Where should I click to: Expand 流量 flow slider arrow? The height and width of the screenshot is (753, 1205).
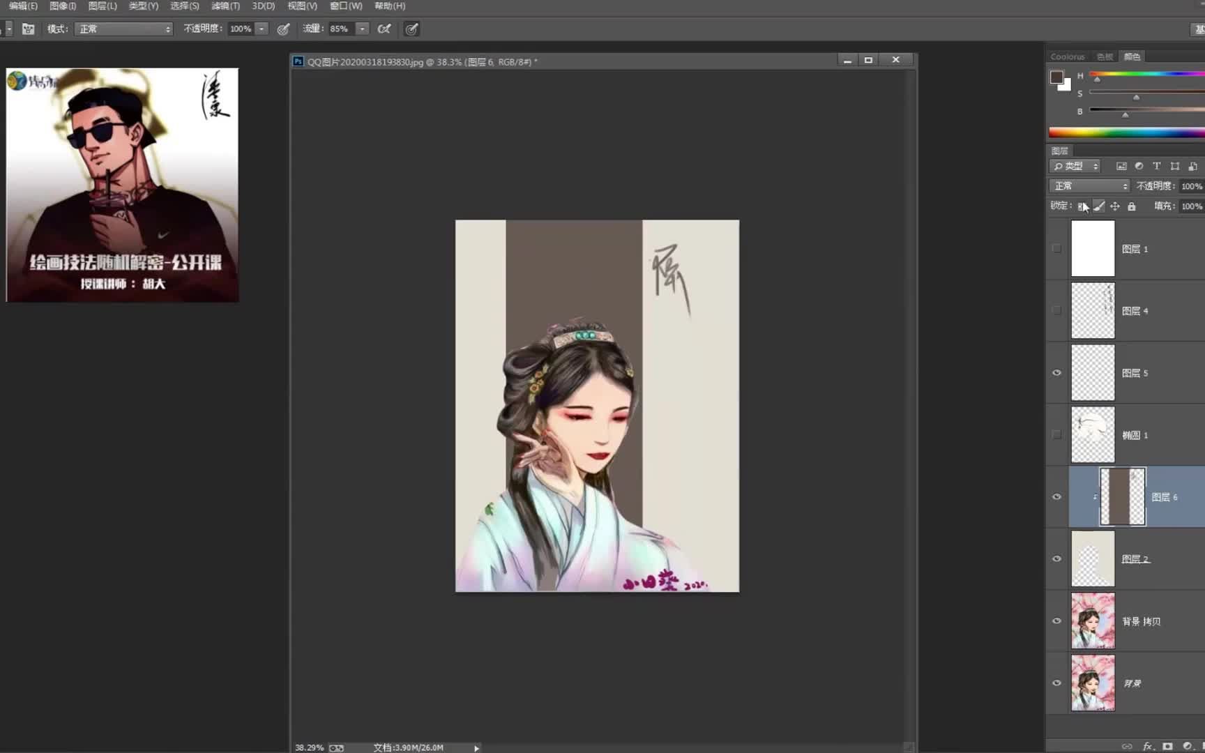click(362, 29)
